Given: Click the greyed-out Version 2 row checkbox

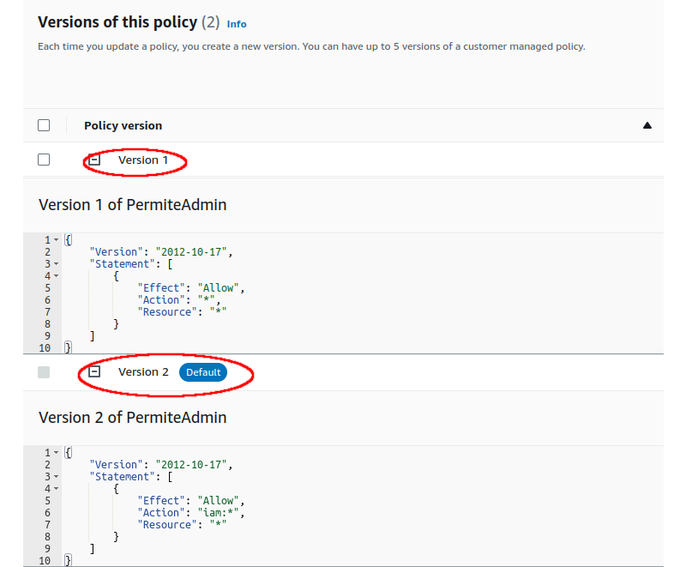Looking at the screenshot, I should coord(44,372).
